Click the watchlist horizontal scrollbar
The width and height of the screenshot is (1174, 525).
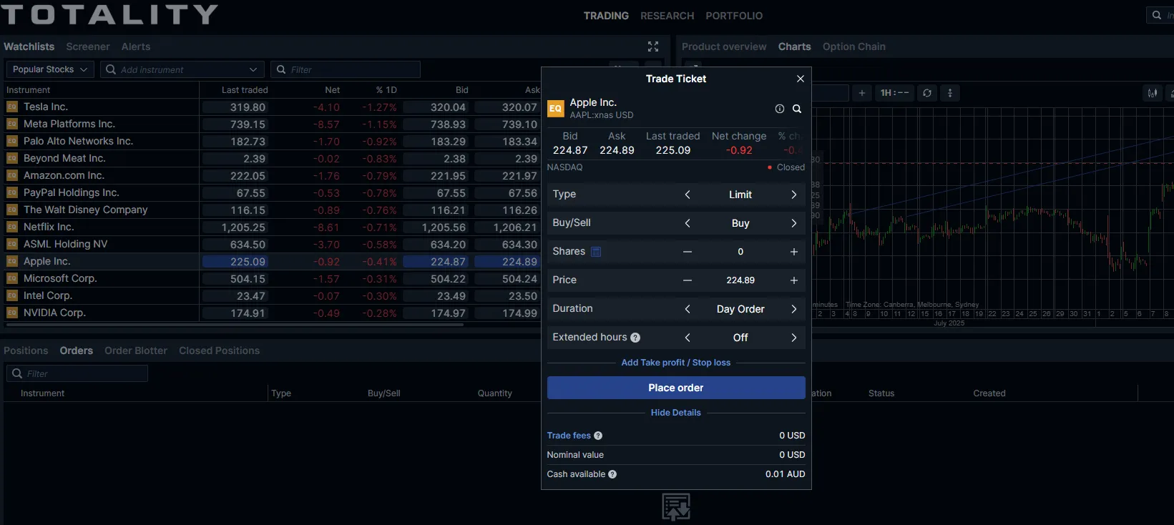click(x=235, y=325)
